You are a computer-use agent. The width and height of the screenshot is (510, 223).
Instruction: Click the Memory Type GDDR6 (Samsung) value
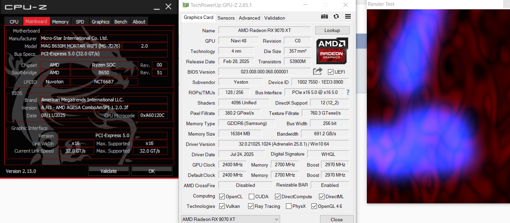pyautogui.click(x=247, y=123)
